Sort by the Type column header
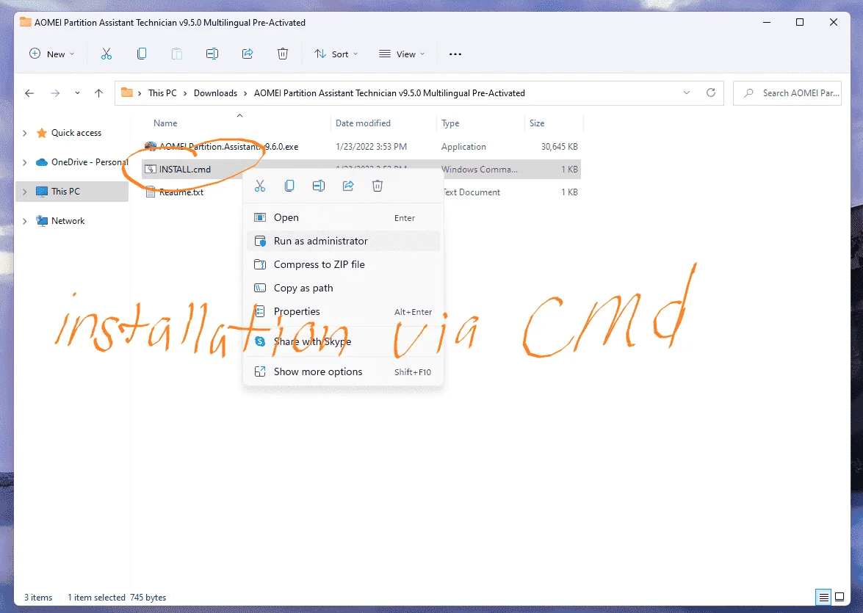Image resolution: width=863 pixels, height=613 pixels. tap(449, 123)
